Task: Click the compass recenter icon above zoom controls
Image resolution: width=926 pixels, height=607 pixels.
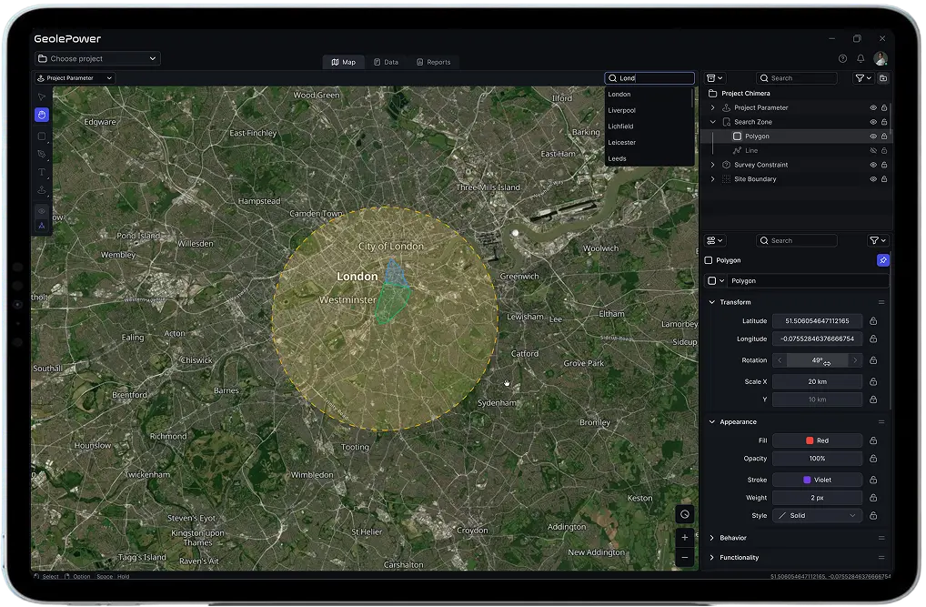Action: tap(684, 513)
